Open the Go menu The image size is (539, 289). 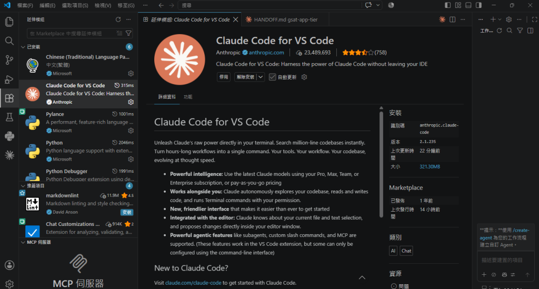(x=126, y=5)
